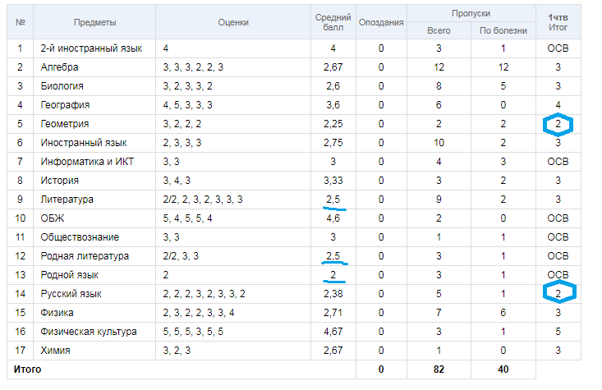Select subject 'Русский язык'
The image size is (602, 390).
coord(71,294)
